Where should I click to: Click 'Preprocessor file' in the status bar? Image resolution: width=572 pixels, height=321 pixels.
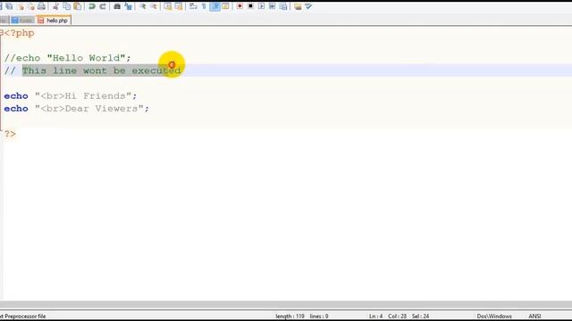coord(25,317)
